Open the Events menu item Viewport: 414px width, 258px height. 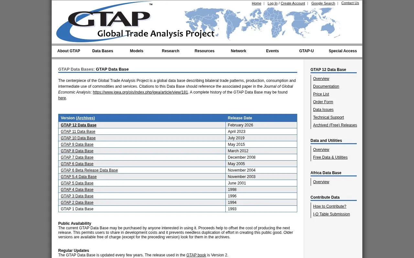tap(272, 51)
